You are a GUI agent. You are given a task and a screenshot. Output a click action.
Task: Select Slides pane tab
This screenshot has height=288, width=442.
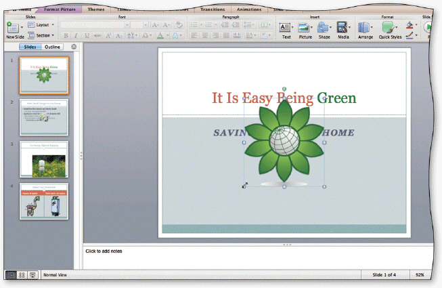(x=30, y=47)
